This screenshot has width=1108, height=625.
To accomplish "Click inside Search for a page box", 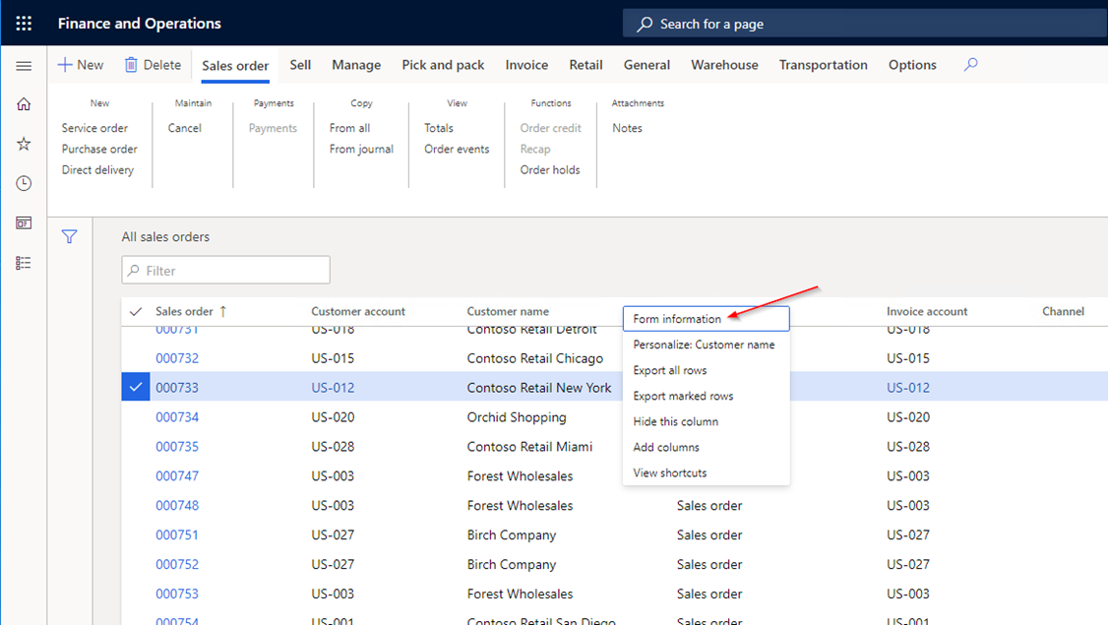I will pos(865,24).
